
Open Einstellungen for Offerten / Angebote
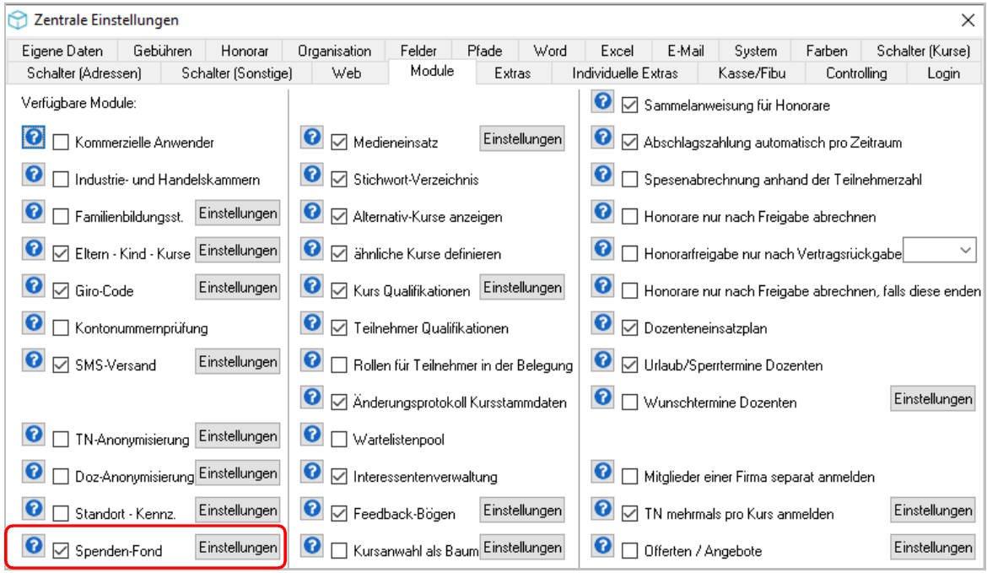pos(933,547)
